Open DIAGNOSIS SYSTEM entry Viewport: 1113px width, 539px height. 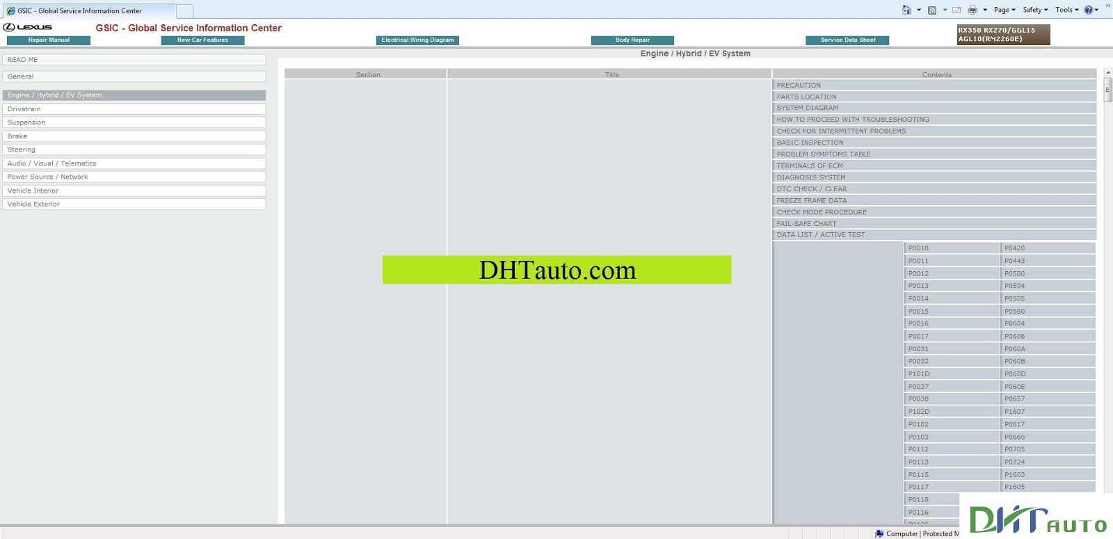[934, 177]
